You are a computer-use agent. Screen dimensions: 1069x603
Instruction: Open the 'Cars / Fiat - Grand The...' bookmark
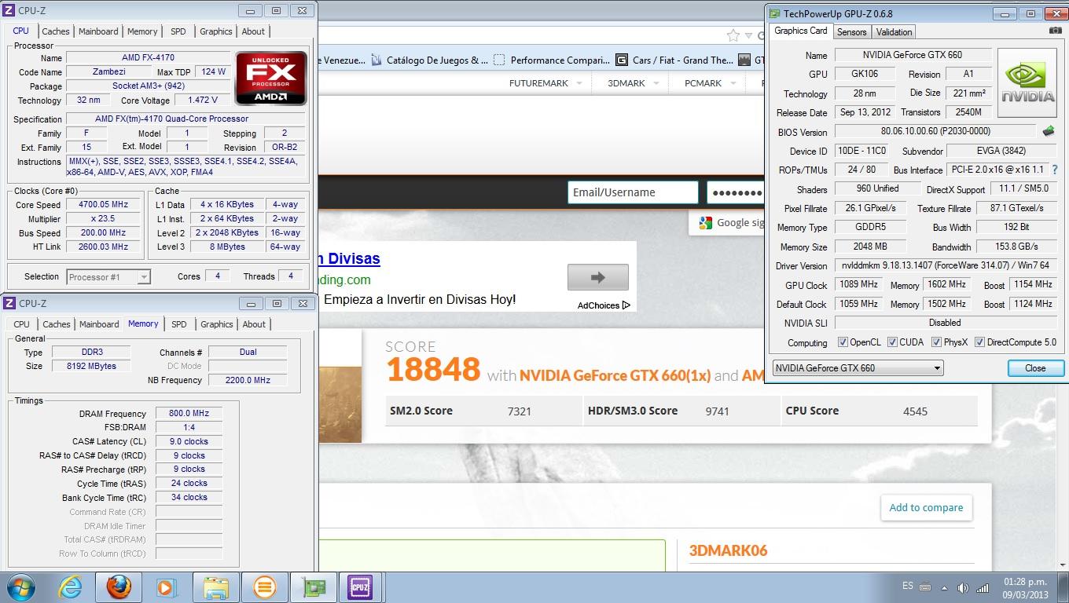click(674, 60)
